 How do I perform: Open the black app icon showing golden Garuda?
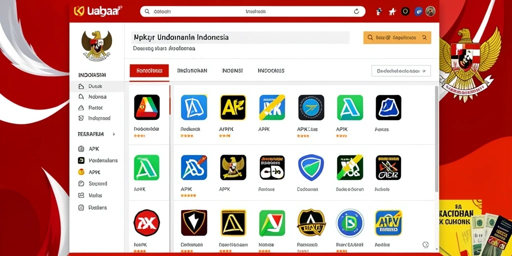(x=233, y=167)
